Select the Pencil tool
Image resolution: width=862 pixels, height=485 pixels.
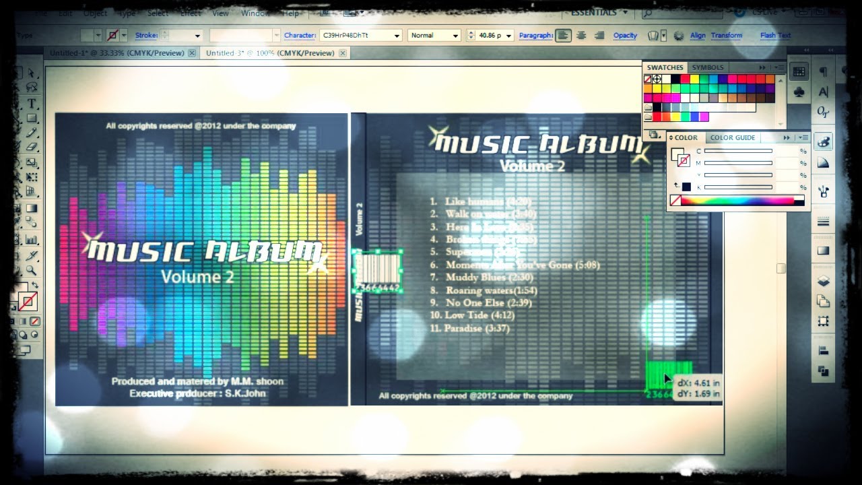coord(32,132)
